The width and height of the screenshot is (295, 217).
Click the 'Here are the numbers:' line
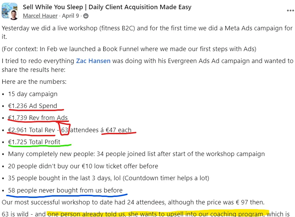point(34,82)
